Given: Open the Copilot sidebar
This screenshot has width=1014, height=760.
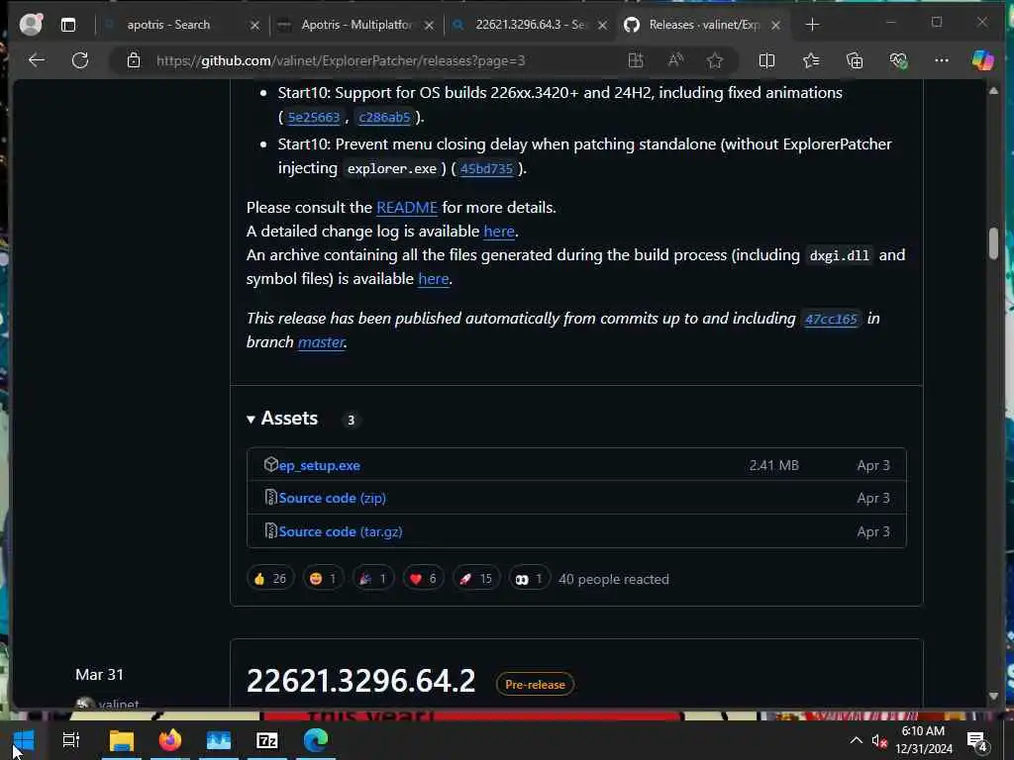Looking at the screenshot, I should (983, 60).
